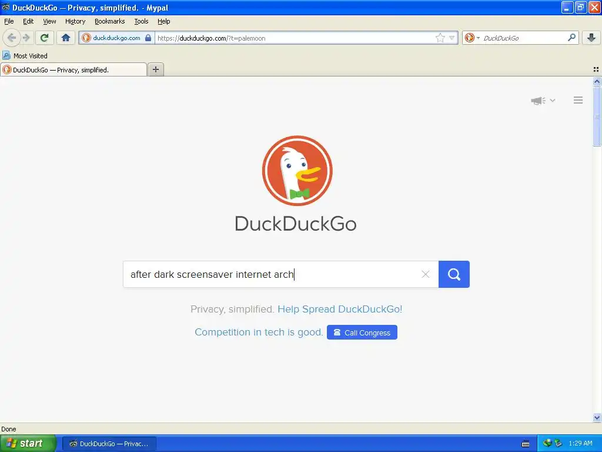Select the DuckDuckGo taskbar window button

(x=109, y=444)
